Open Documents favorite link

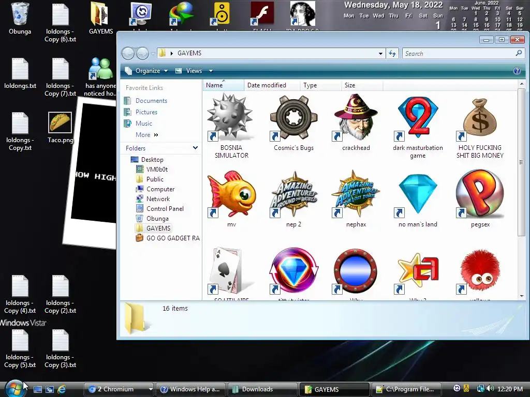pyautogui.click(x=151, y=101)
